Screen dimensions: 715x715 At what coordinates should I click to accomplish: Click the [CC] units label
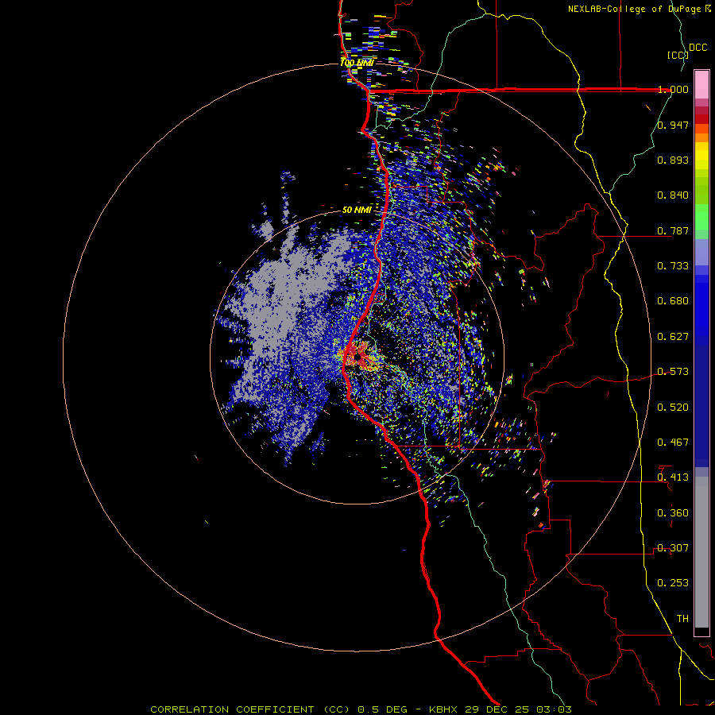[678, 55]
